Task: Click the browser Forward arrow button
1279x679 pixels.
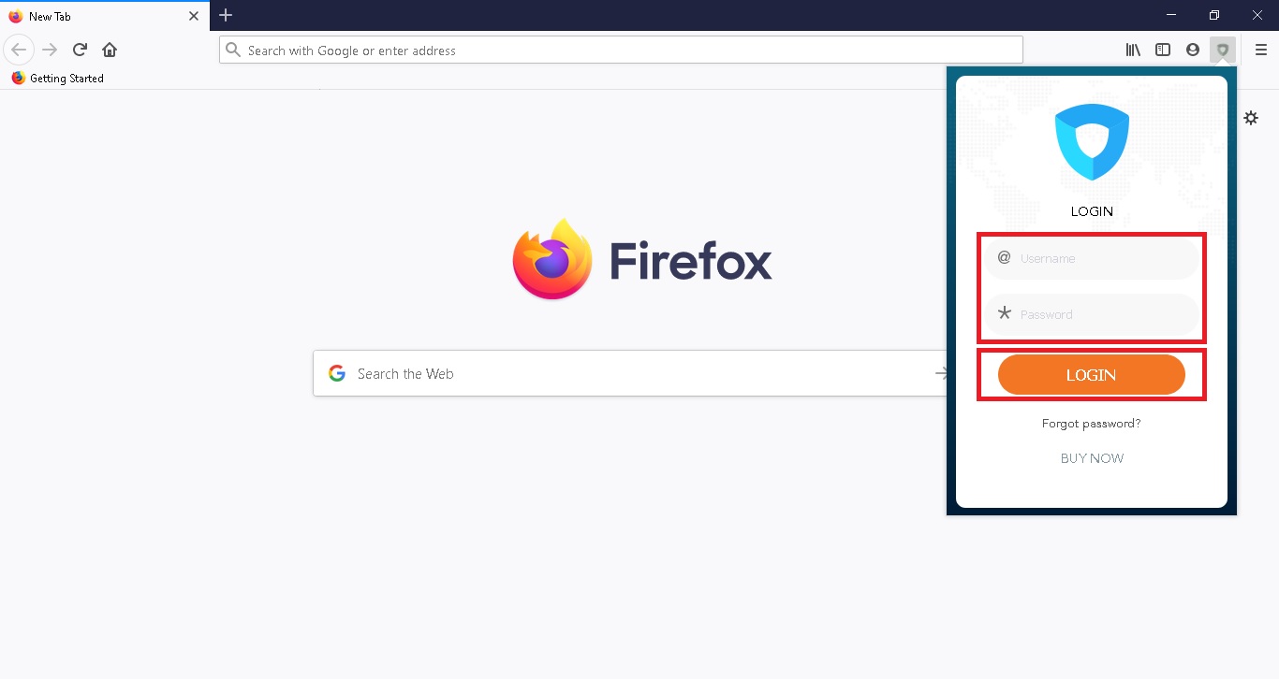Action: (x=50, y=50)
